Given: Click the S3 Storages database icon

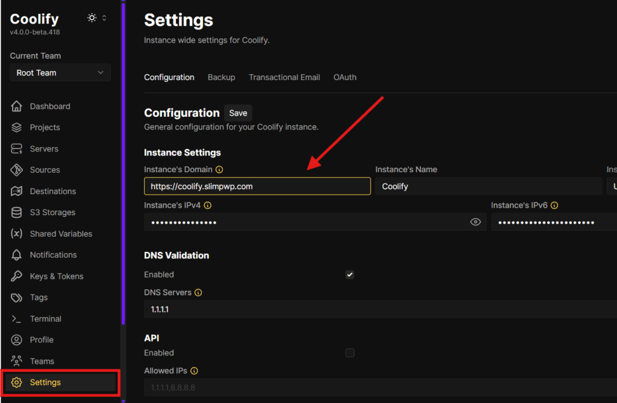Looking at the screenshot, I should tap(16, 213).
